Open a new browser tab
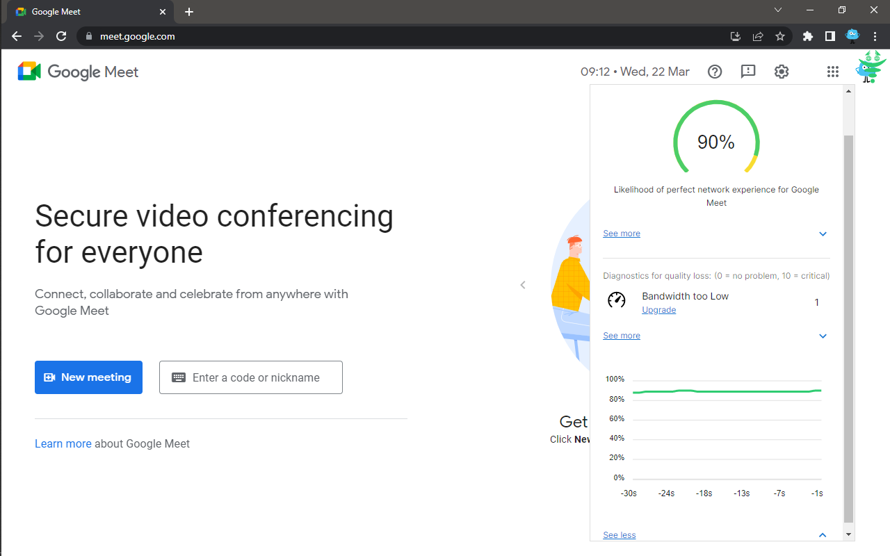Viewport: 890px width, 556px height. [x=189, y=12]
